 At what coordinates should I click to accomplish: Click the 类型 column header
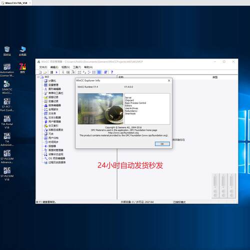point(215,77)
